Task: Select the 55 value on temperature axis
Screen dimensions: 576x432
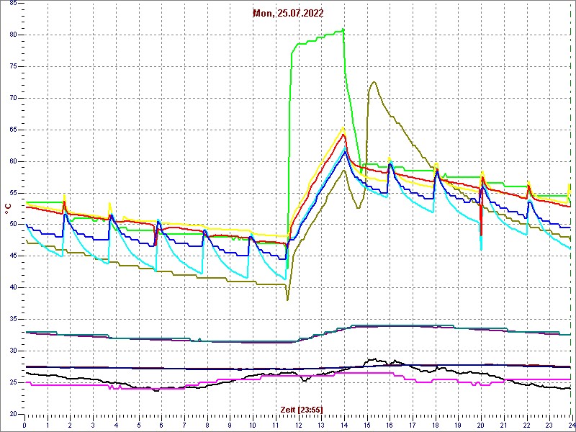Action: pos(12,193)
